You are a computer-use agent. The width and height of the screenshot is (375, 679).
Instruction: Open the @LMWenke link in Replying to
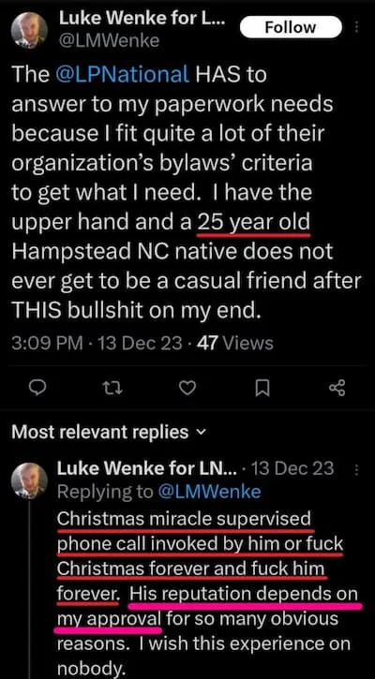click(209, 492)
